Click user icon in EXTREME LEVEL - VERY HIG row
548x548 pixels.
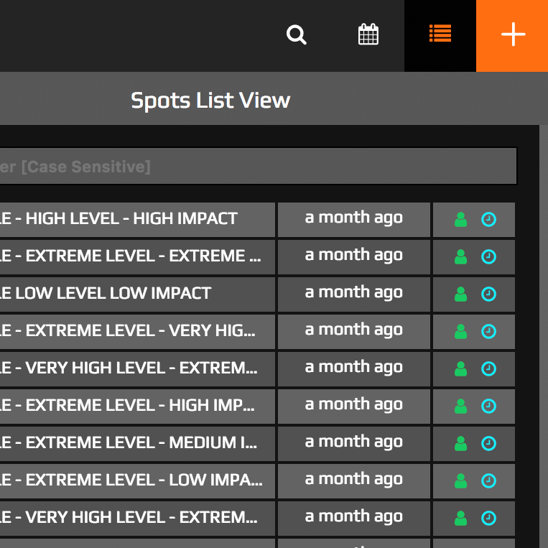coord(460,332)
